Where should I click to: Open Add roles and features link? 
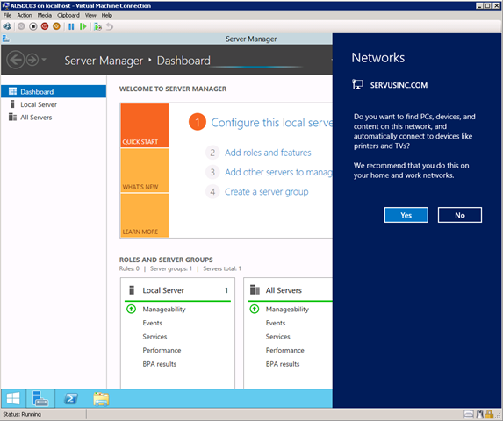268,153
